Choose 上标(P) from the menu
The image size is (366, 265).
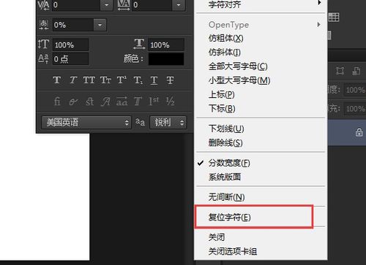point(261,94)
